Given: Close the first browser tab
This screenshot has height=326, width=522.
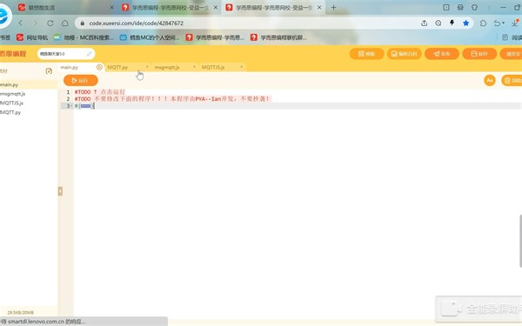Looking at the screenshot, I should tap(112, 7).
